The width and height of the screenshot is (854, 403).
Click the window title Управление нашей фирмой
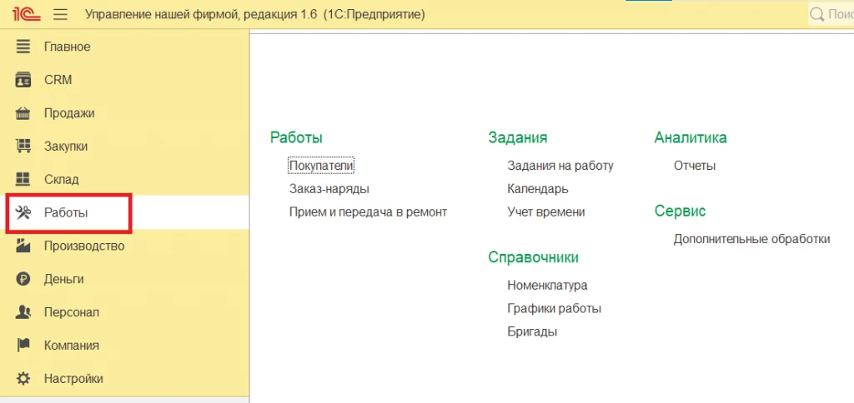click(x=255, y=15)
